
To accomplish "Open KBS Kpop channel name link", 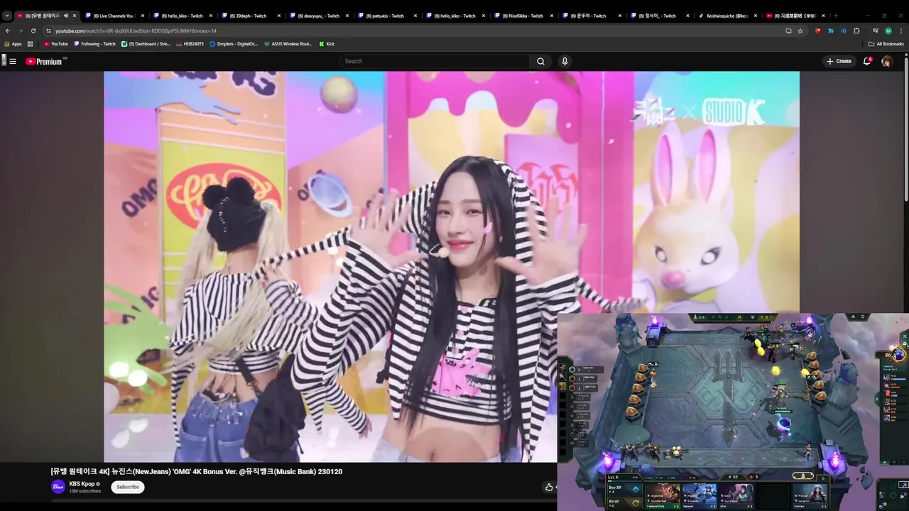I will tap(82, 484).
